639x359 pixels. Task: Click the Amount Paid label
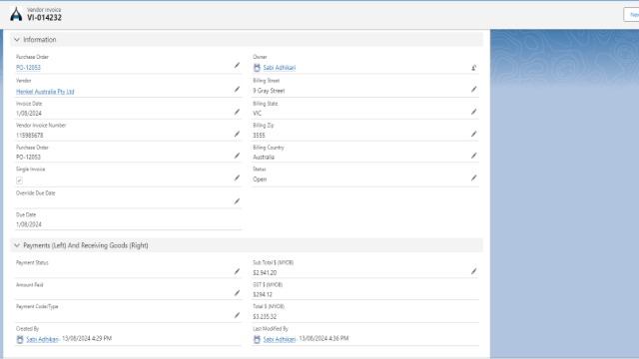pos(29,285)
